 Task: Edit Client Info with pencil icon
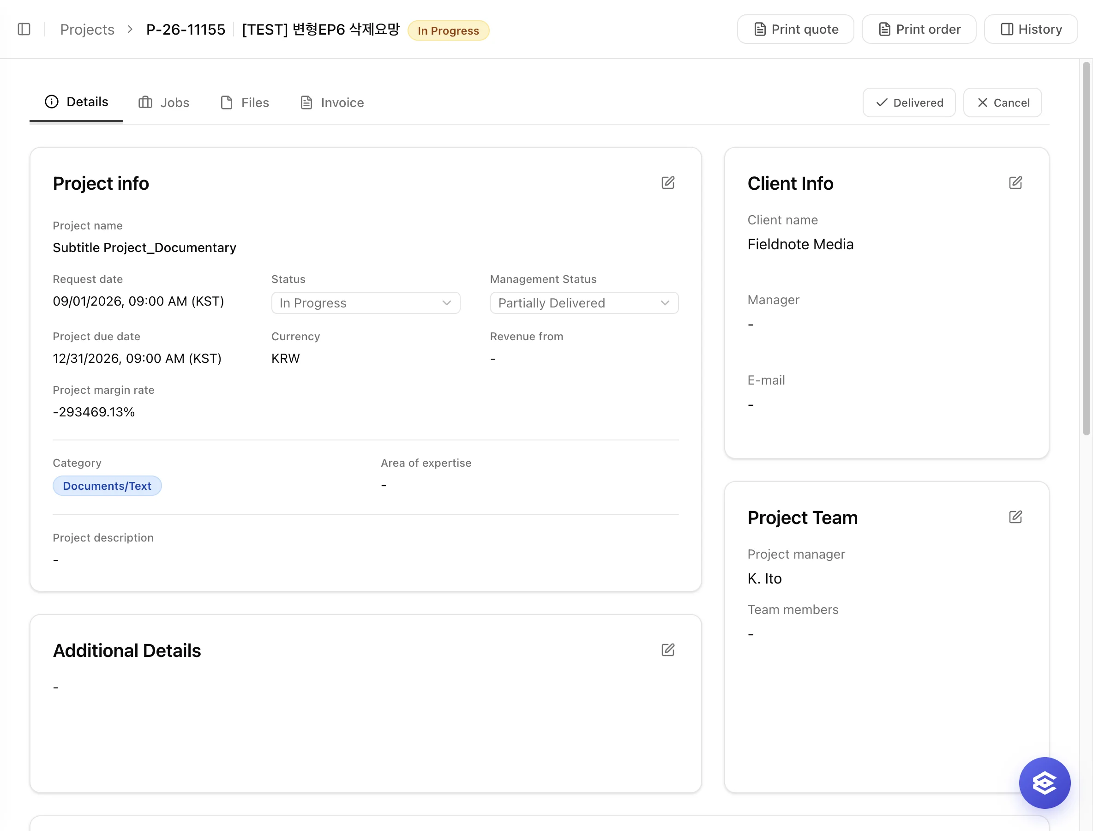[x=1015, y=182]
